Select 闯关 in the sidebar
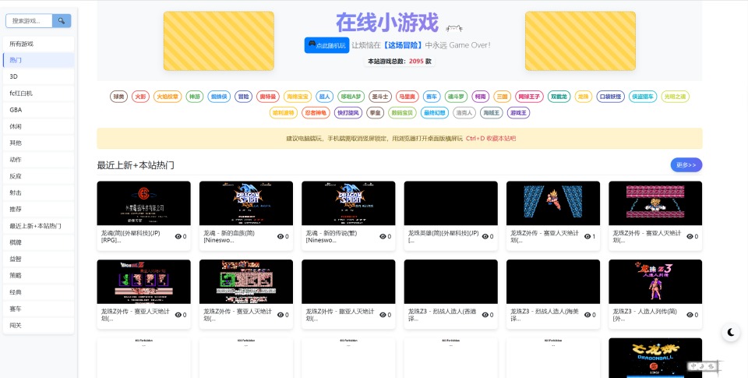The image size is (748, 378). [39, 326]
